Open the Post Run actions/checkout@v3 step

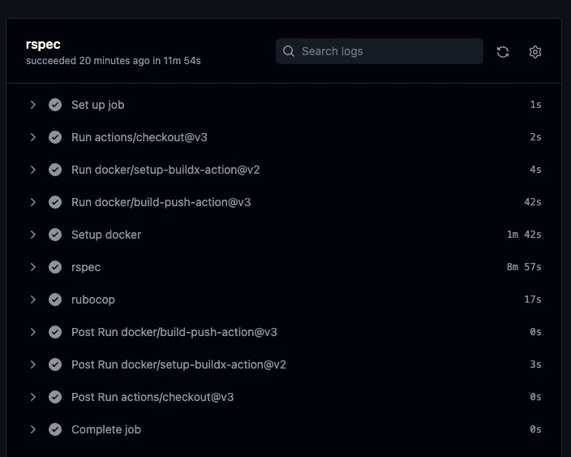pos(152,397)
